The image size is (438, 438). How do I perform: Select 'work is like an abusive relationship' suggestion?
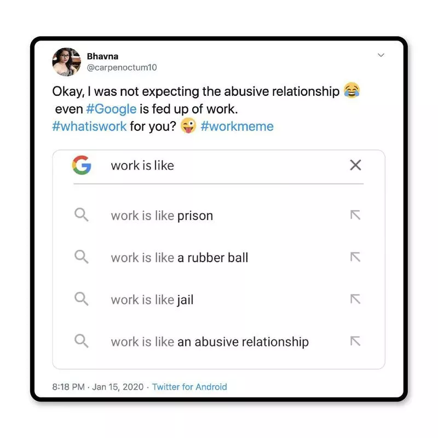coord(210,342)
